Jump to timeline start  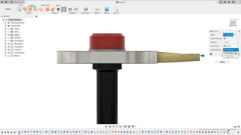(x=2, y=132)
